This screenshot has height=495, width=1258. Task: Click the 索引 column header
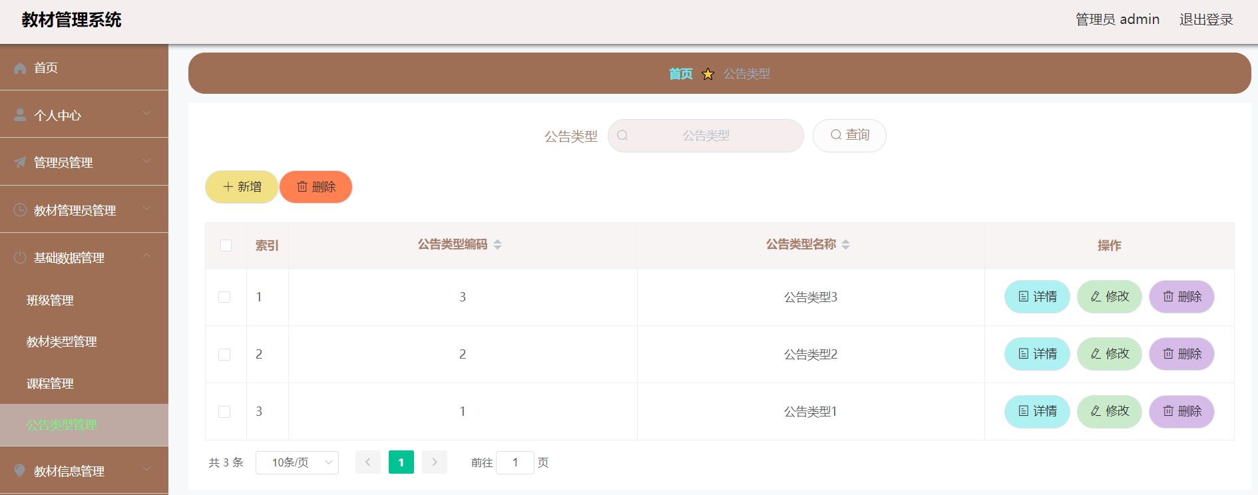267,246
